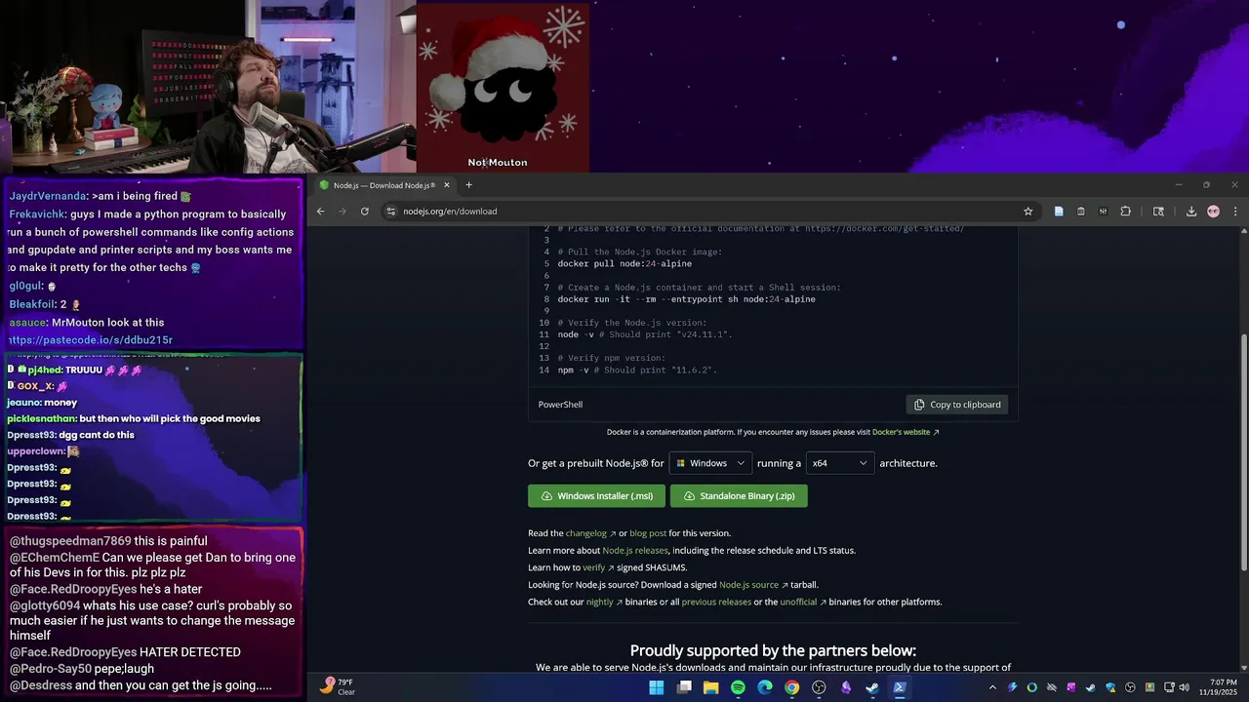This screenshot has height=702, width=1249.
Task: Close the Node.js Download tab
Action: pyautogui.click(x=447, y=185)
